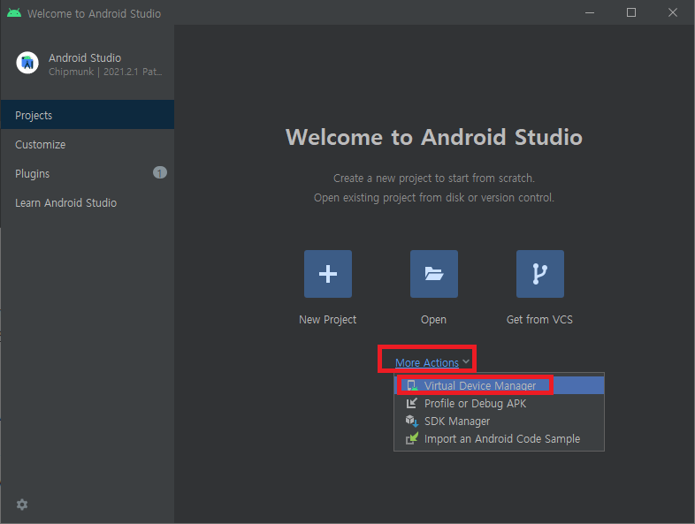Screen dimensions: 695x524
Task: Expand the More Actions chevron arrow
Action: [466, 362]
